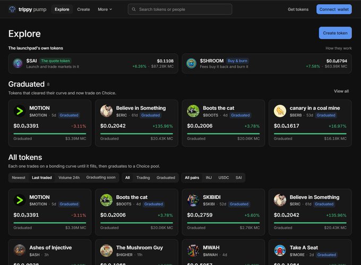Click The Mushroom Guy avatar

[x=106, y=250]
